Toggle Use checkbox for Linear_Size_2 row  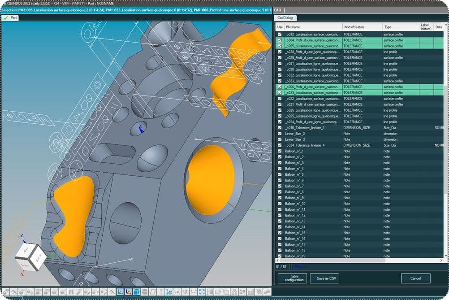(280, 134)
